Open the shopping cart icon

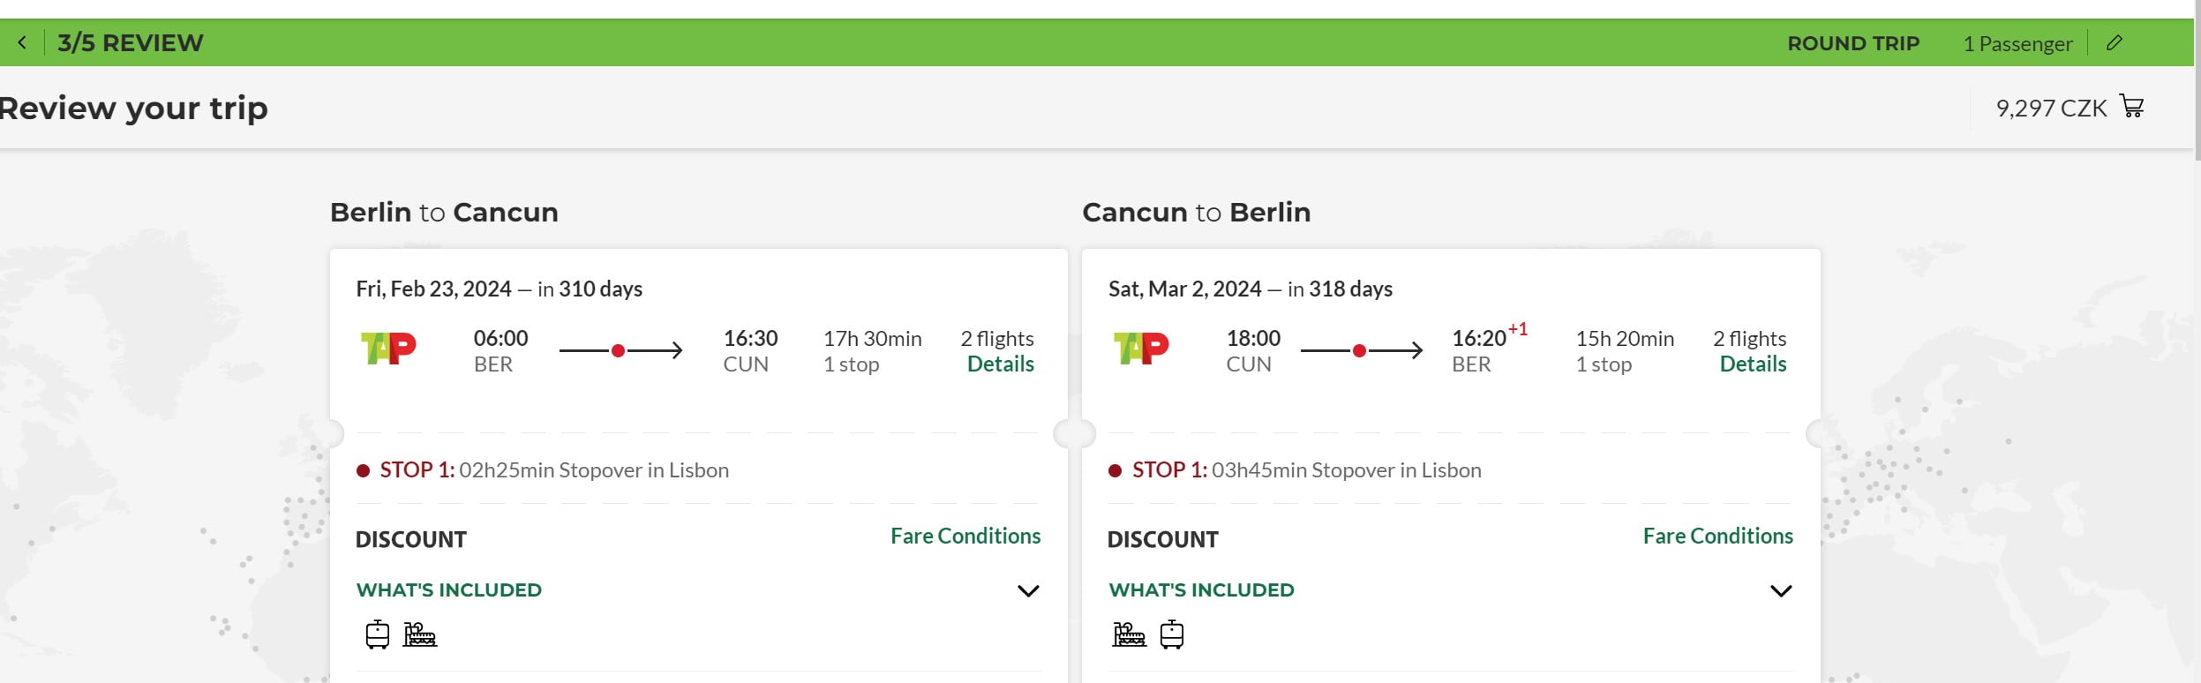point(2132,107)
